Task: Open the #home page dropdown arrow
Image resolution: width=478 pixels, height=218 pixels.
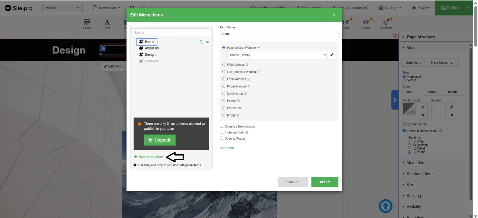Action: click(x=325, y=55)
